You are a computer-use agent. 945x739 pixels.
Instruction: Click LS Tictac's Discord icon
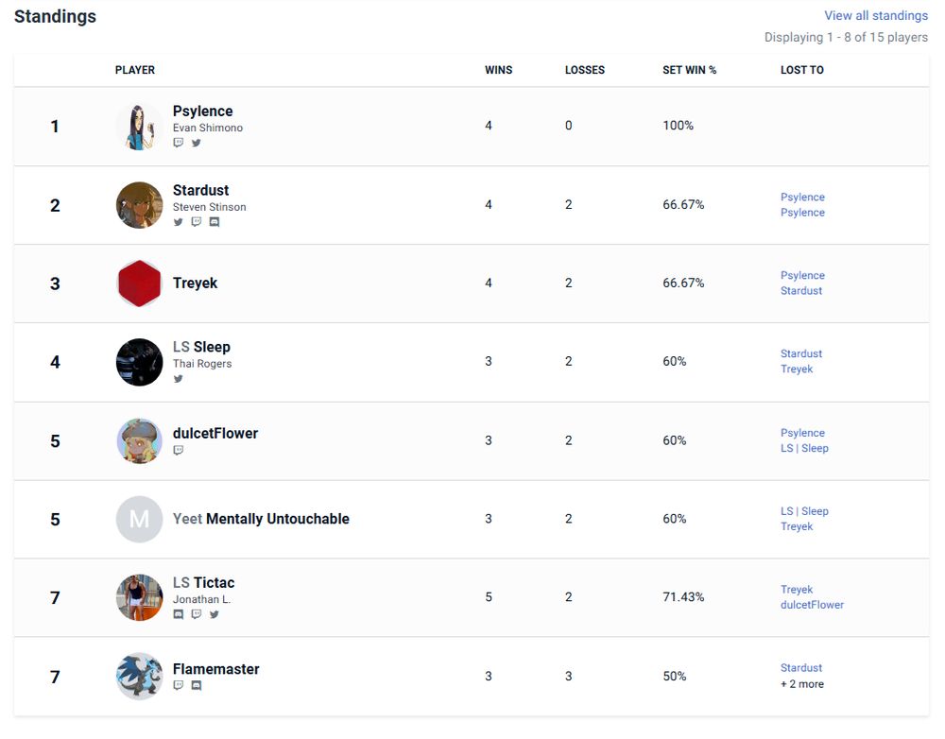[179, 614]
